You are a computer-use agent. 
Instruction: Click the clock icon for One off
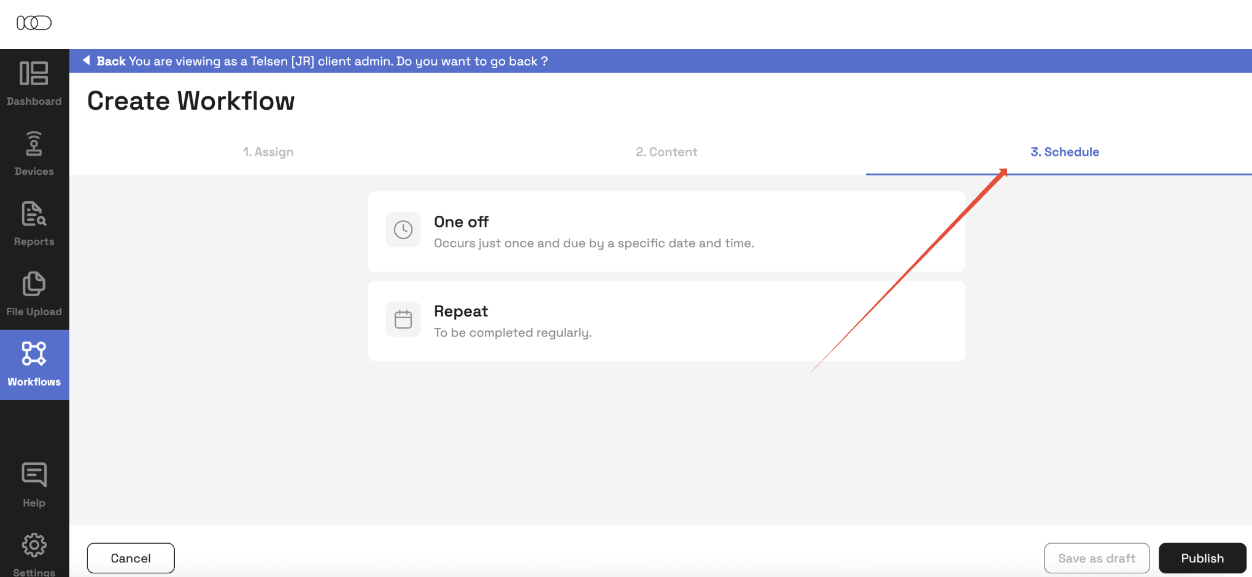tap(403, 230)
